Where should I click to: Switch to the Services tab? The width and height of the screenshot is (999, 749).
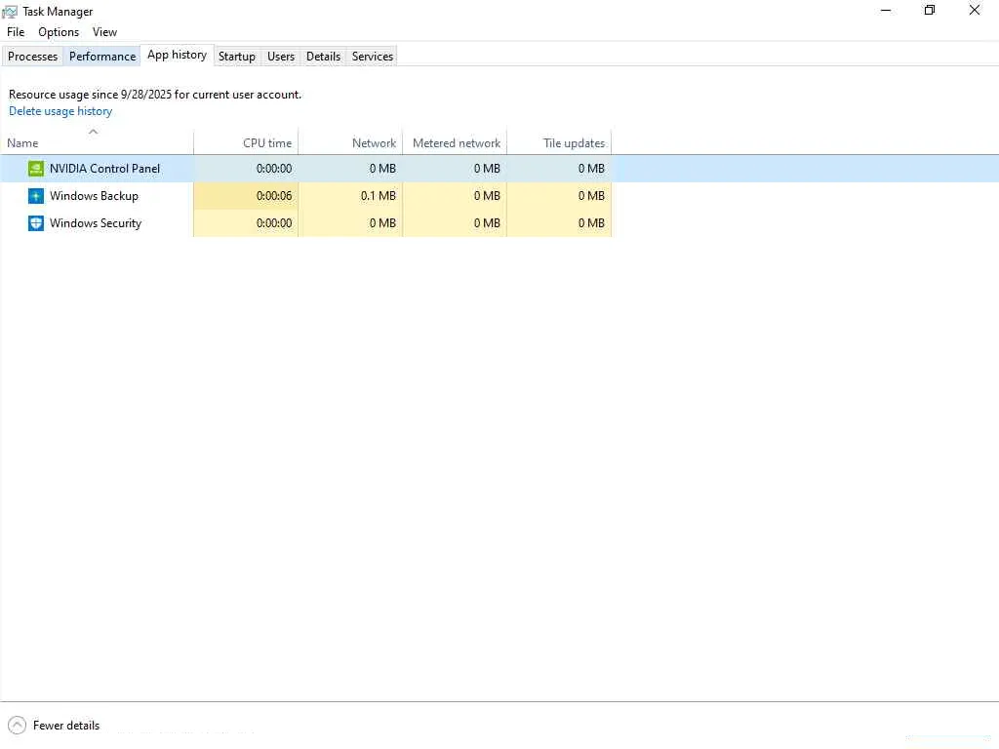coord(372,56)
